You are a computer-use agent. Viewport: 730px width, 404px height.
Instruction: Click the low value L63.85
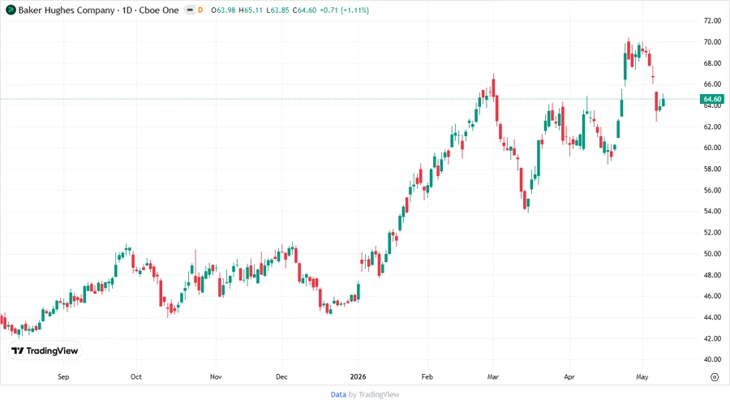click(x=277, y=11)
